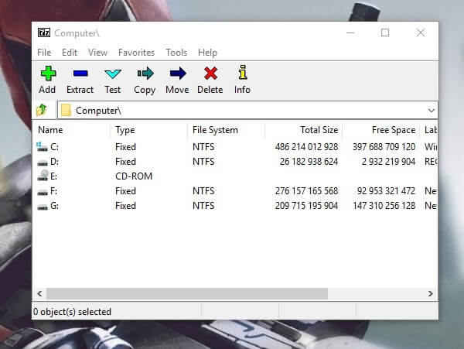
Task: Click total size 276 157 165 568
Action: pyautogui.click(x=306, y=191)
